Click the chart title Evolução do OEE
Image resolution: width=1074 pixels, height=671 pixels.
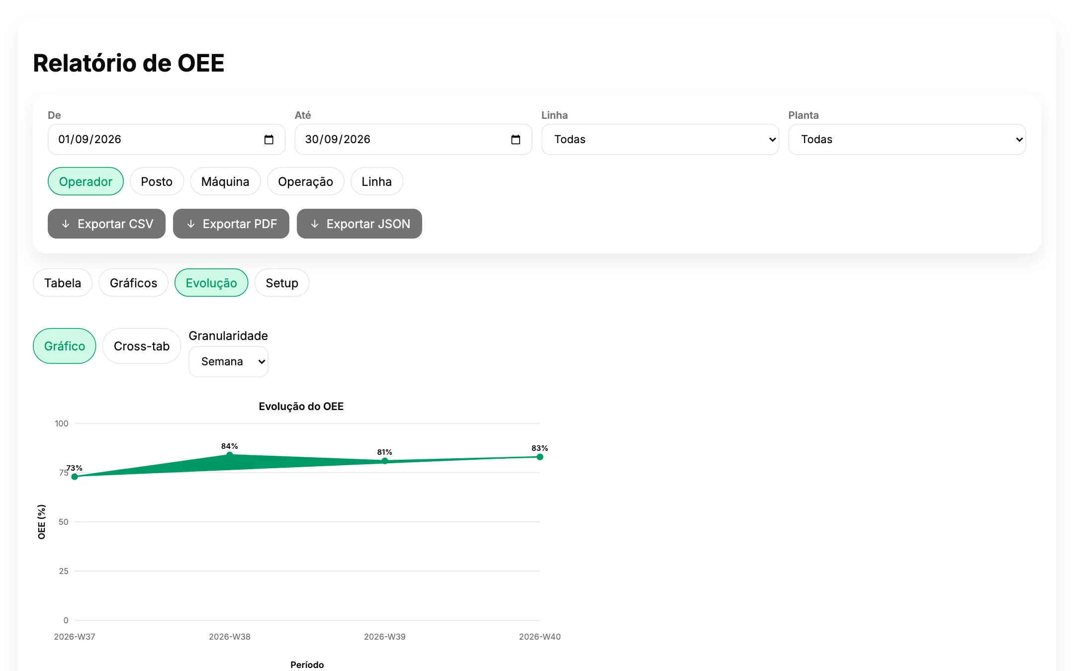(301, 407)
